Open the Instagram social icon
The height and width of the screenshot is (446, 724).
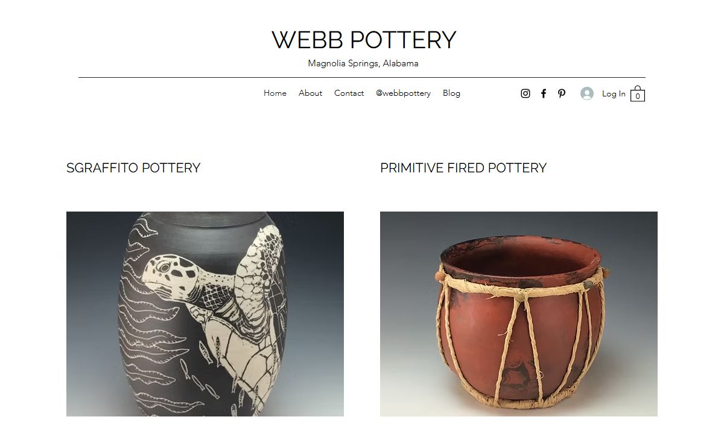coord(526,93)
